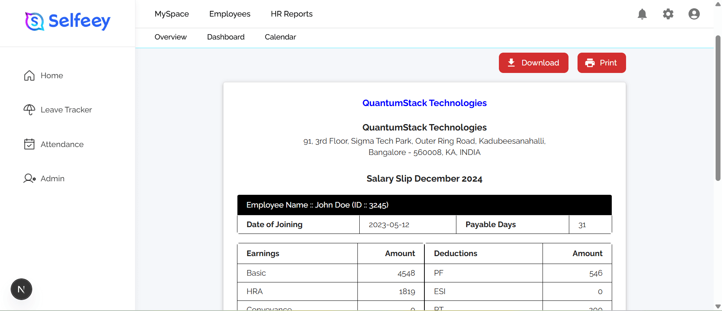Viewport: 722px width, 311px height.
Task: Click the printer icon in Print button
Action: tap(590, 63)
